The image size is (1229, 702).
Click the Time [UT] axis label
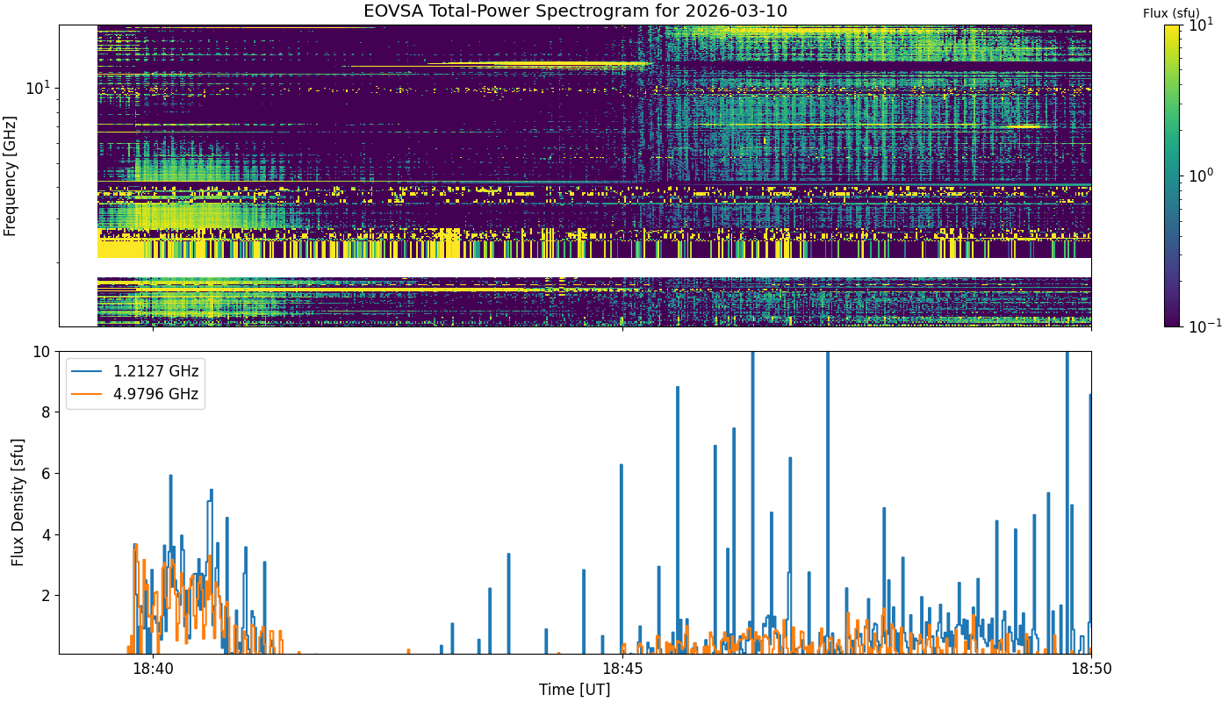[575, 690]
